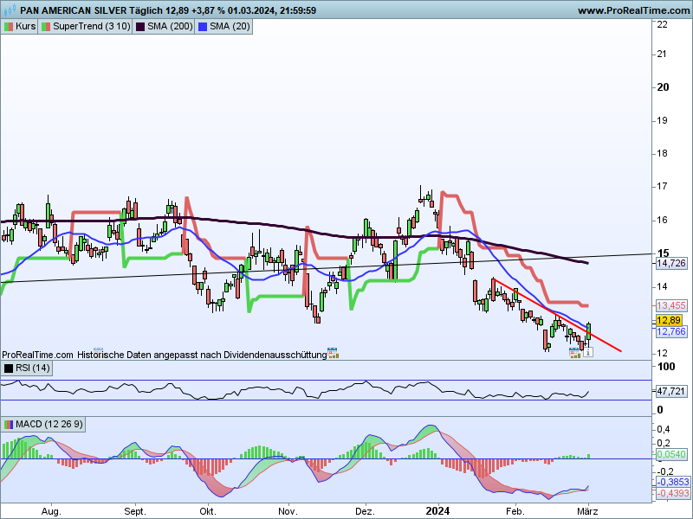The width and height of the screenshot is (693, 519).
Task: Open the SuperTrend (3 10) indicator label
Action: pos(92,27)
